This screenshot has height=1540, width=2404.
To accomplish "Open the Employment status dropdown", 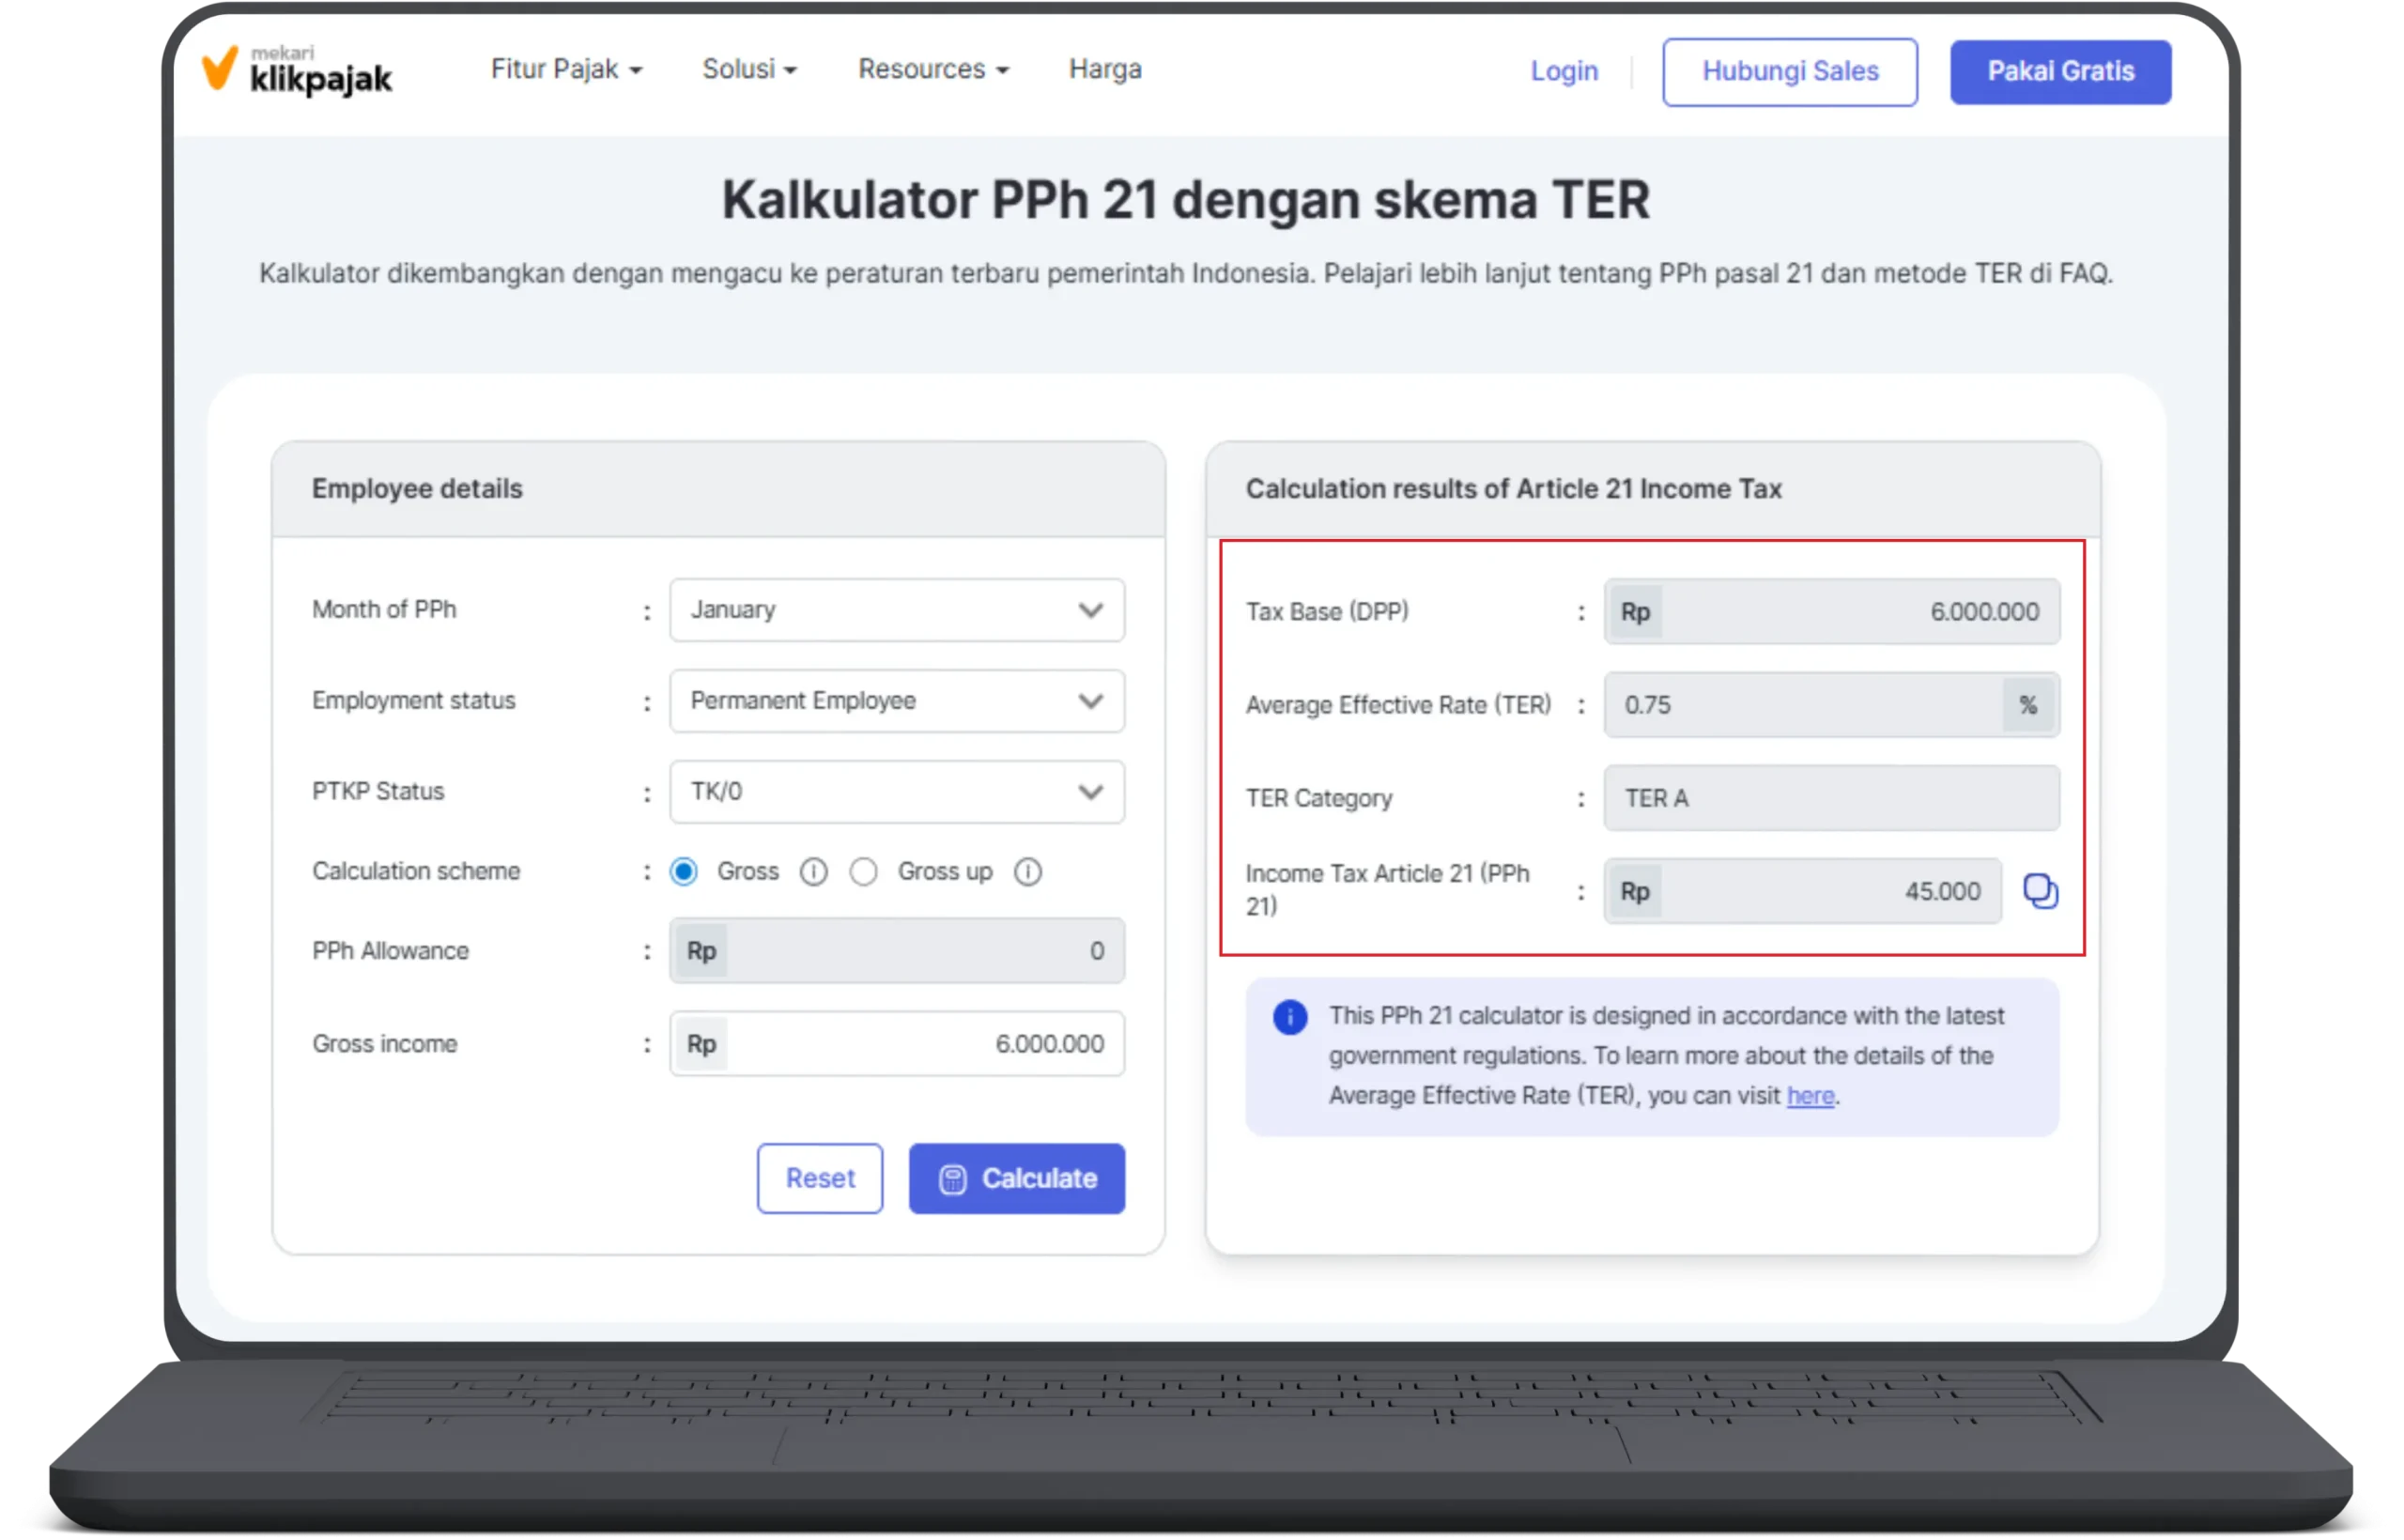I will [x=896, y=701].
